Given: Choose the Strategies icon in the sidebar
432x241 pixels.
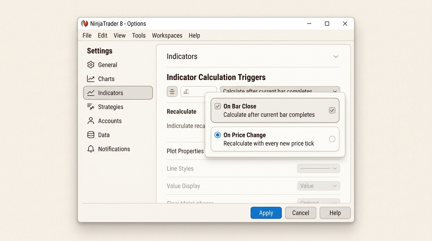Looking at the screenshot, I should point(91,107).
